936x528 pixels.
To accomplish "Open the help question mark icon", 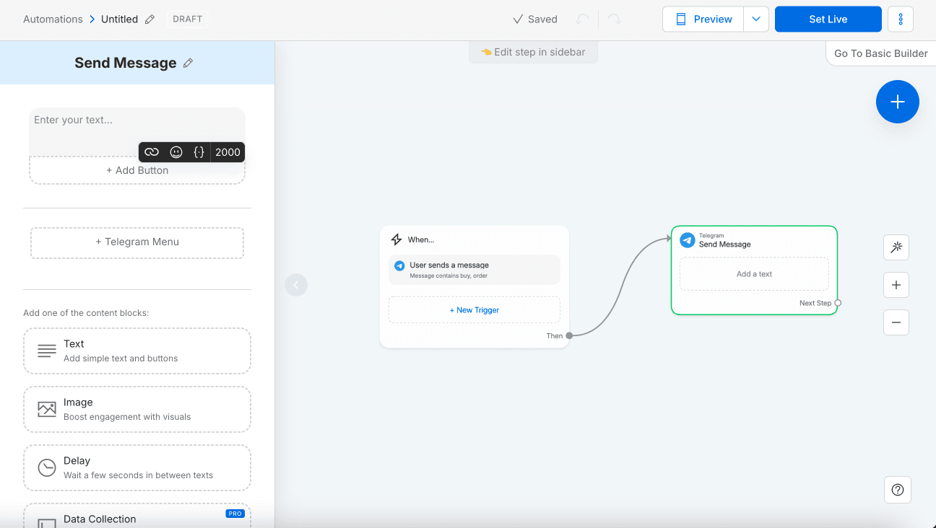I will click(898, 490).
